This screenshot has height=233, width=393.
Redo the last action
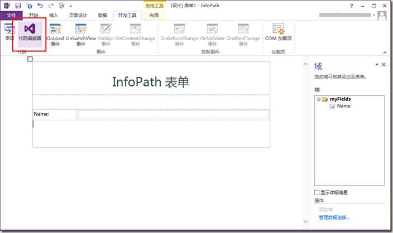51,6
